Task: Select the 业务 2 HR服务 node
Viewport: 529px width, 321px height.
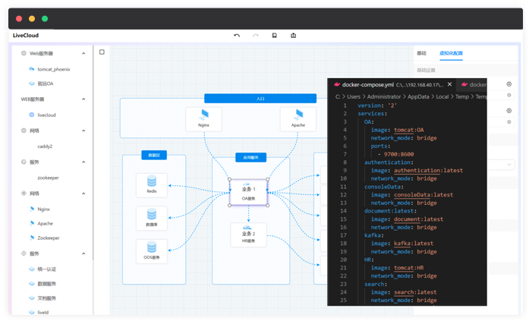Action: pos(248,233)
